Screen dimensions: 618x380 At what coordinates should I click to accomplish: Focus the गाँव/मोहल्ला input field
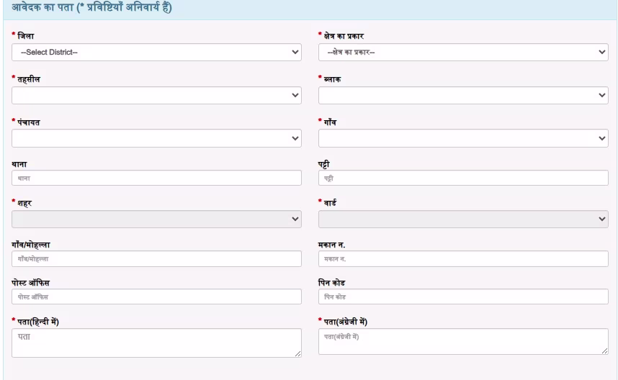[156, 258]
